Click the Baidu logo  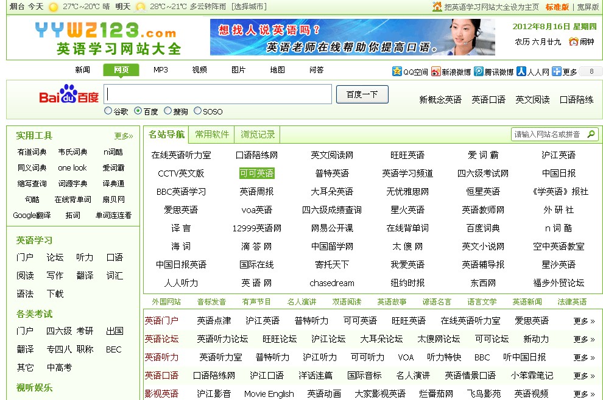coord(69,95)
